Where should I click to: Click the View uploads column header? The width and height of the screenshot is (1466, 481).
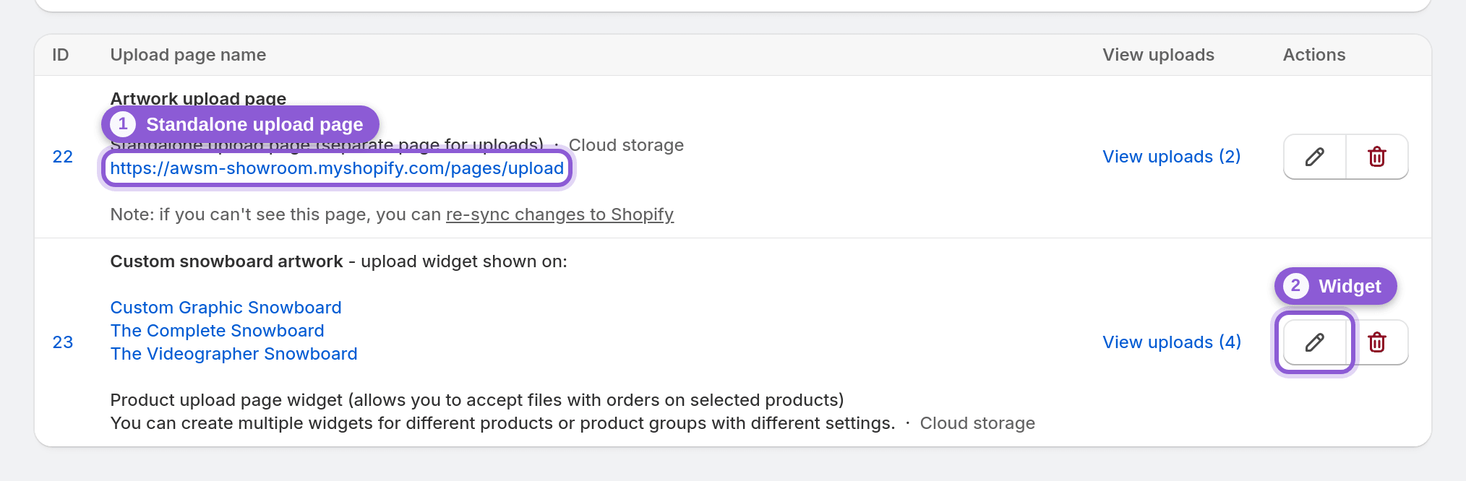pyautogui.click(x=1158, y=55)
